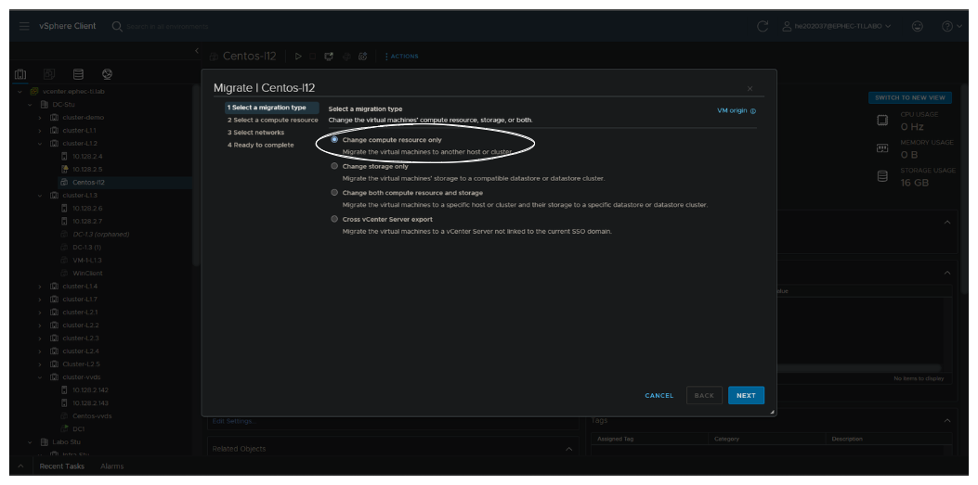Open the smiley feedback icon

pyautogui.click(x=917, y=26)
